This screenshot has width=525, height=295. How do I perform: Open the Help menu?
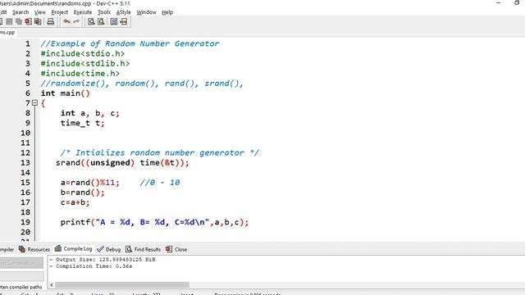coord(167,12)
